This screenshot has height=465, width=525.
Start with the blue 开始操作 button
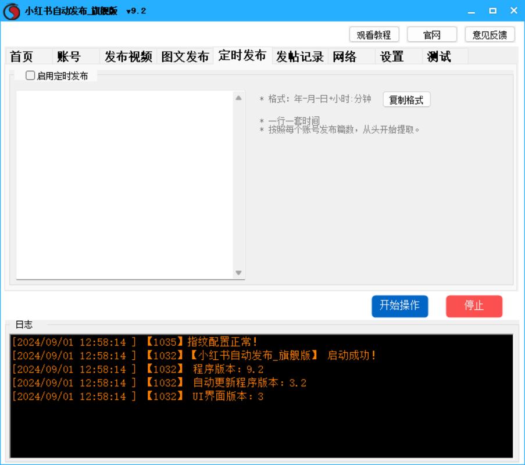399,306
